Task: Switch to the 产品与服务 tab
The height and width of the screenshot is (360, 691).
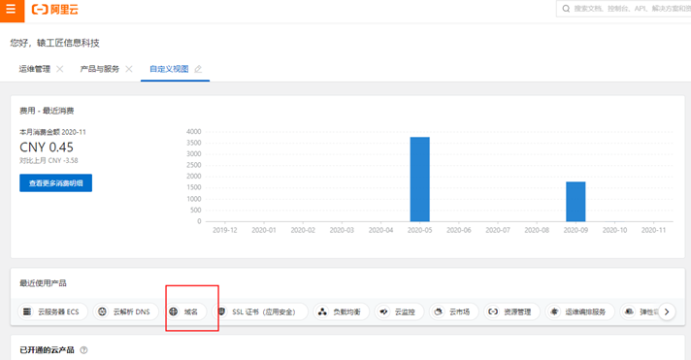Action: (x=100, y=69)
